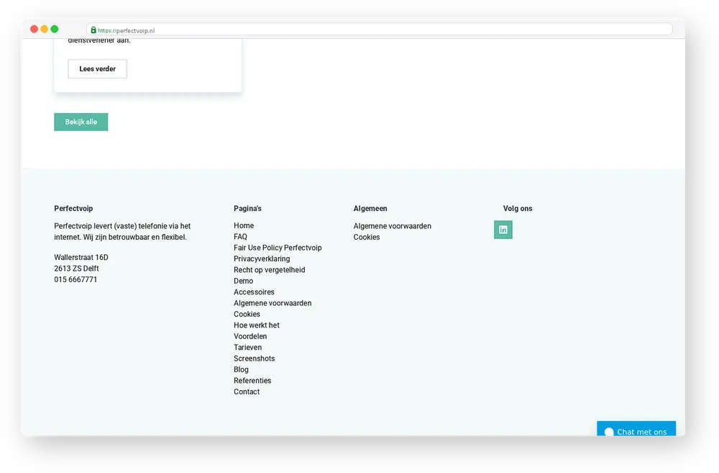Maximize window with the green button
The image size is (719, 473).
pos(55,29)
